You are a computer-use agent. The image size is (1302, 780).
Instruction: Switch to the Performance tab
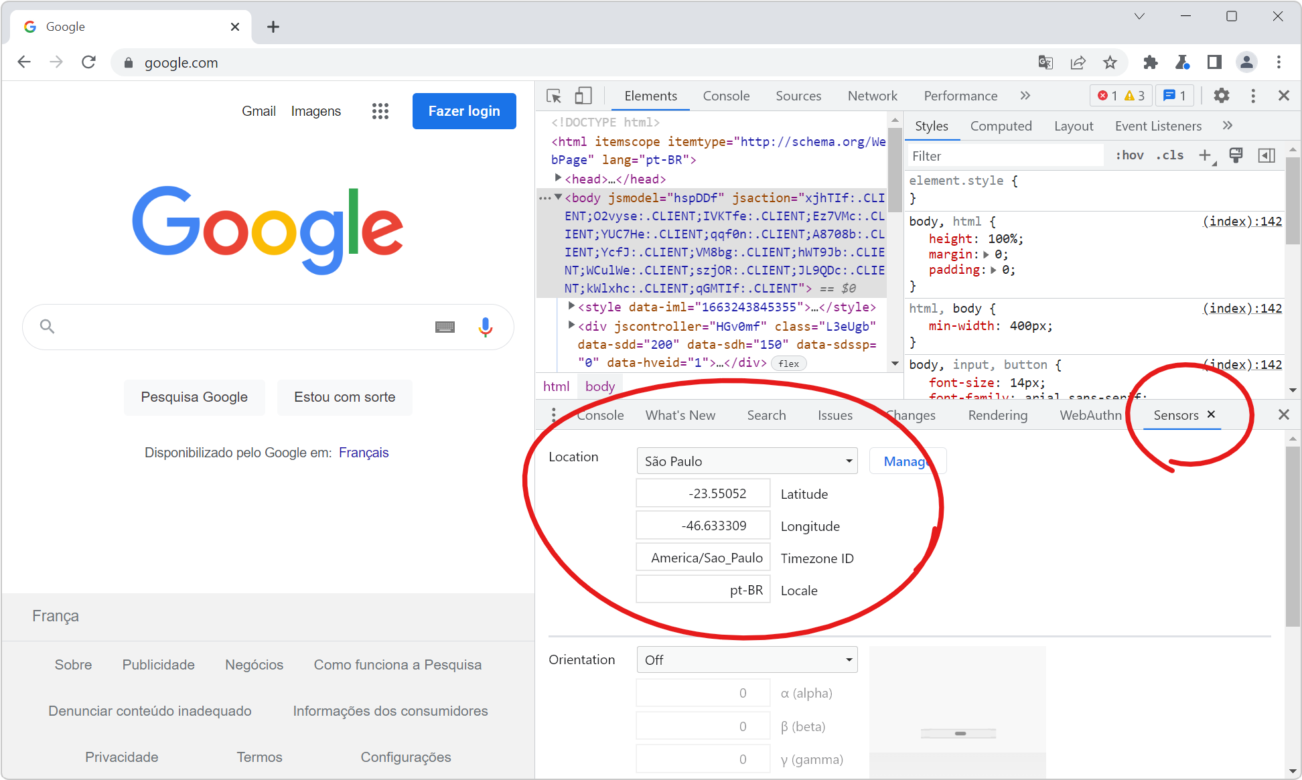tap(960, 96)
